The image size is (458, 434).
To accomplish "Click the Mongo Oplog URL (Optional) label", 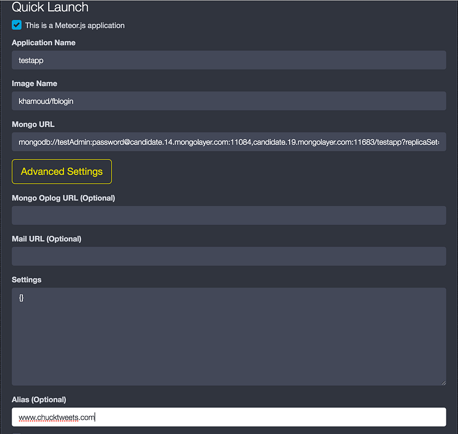I will tap(64, 198).
